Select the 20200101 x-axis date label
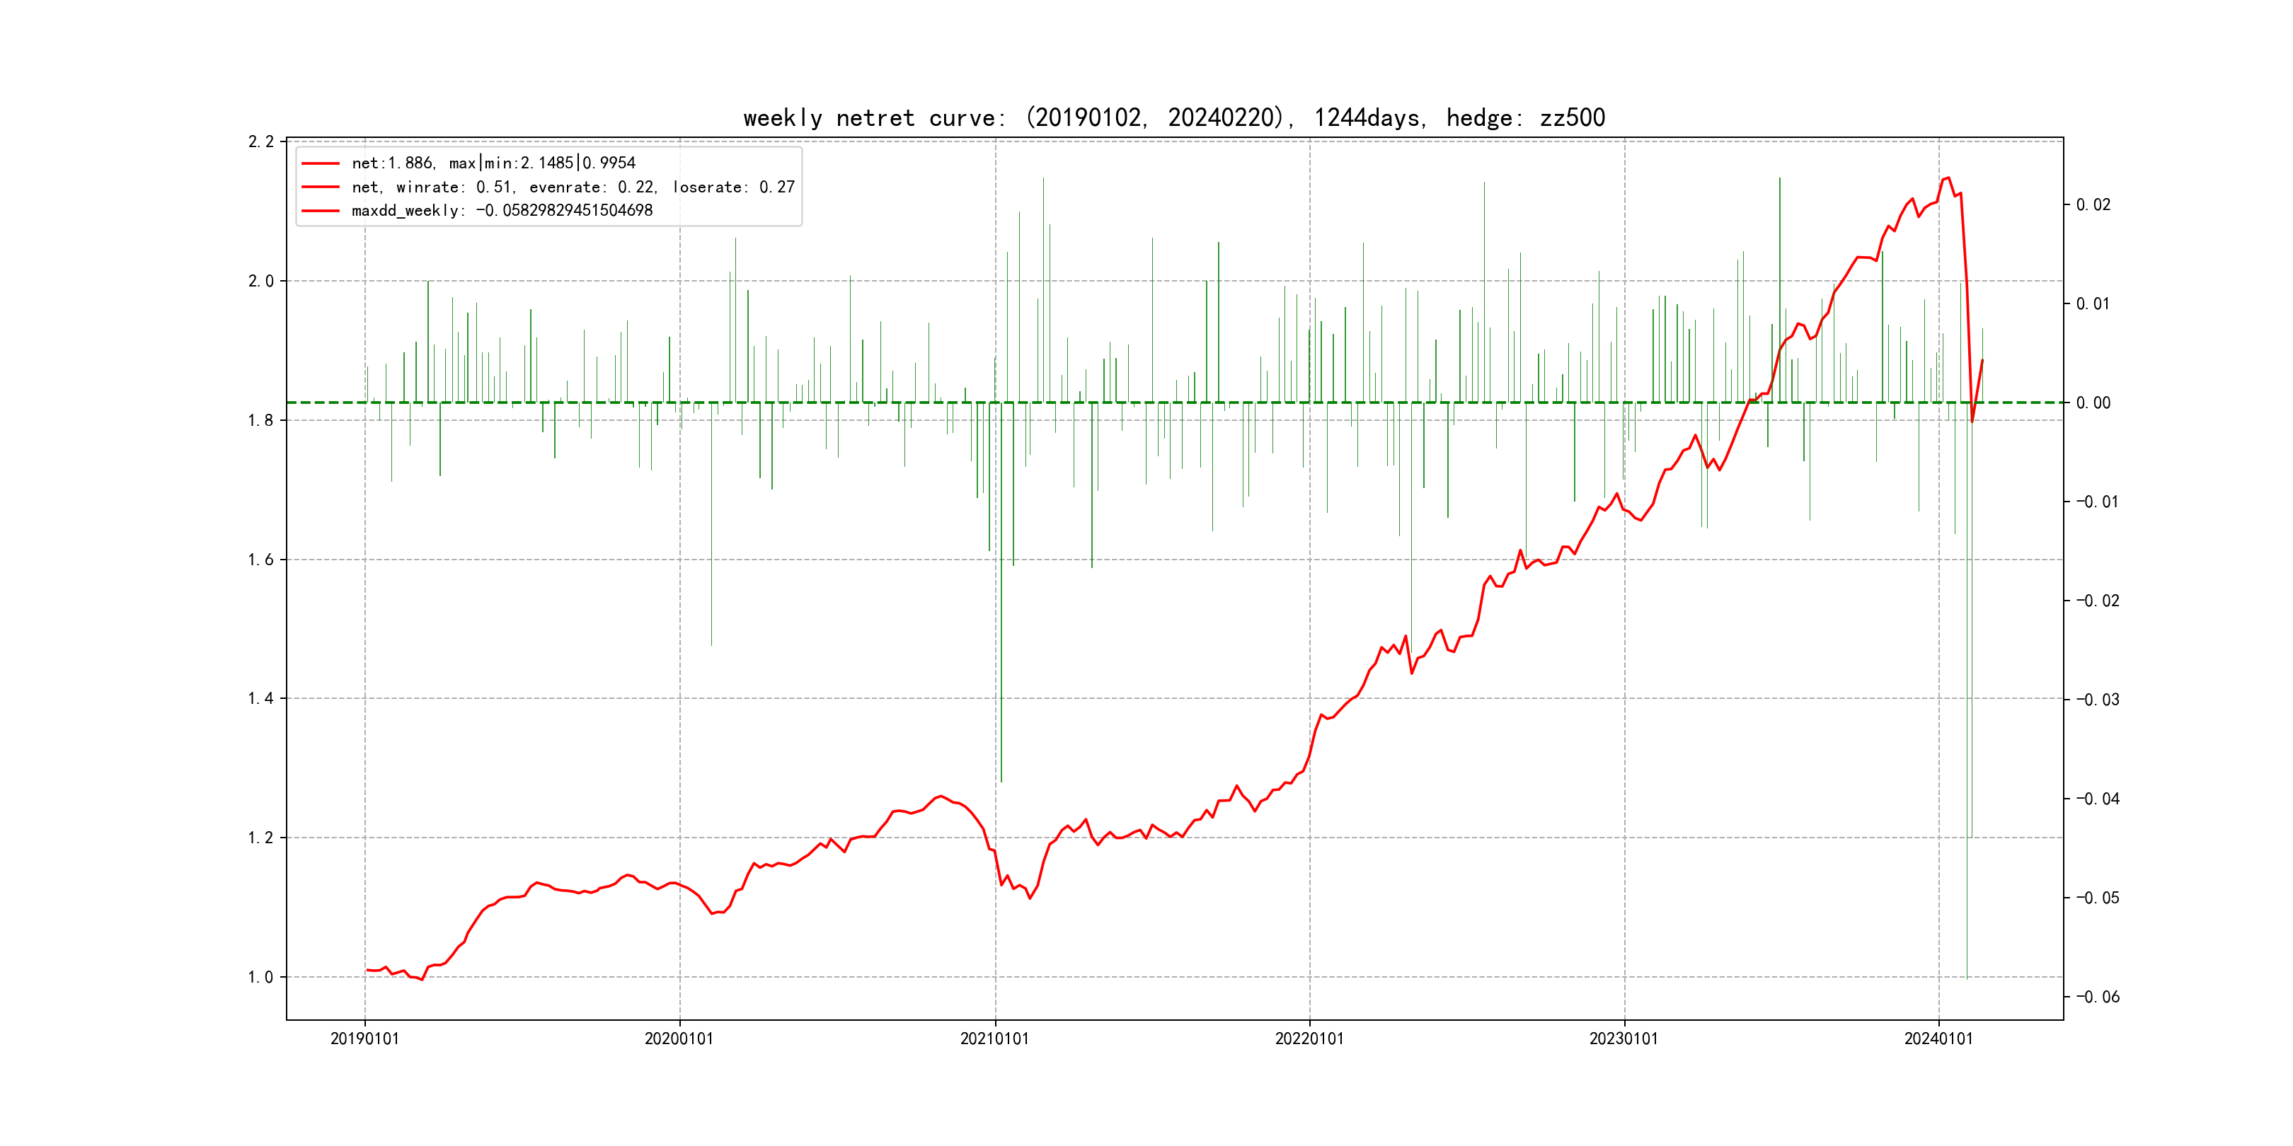2293x1146 pixels. [x=679, y=1039]
